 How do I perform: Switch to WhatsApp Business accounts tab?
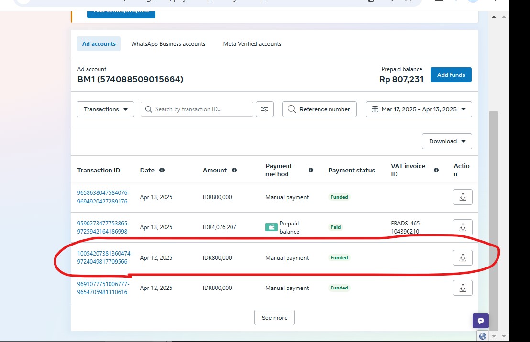pyautogui.click(x=168, y=44)
